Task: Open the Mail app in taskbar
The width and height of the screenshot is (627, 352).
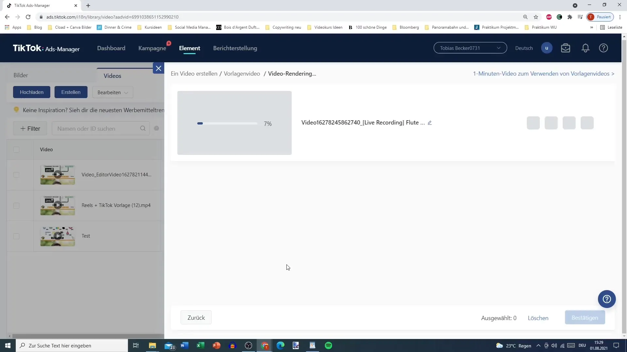Action: point(169,345)
